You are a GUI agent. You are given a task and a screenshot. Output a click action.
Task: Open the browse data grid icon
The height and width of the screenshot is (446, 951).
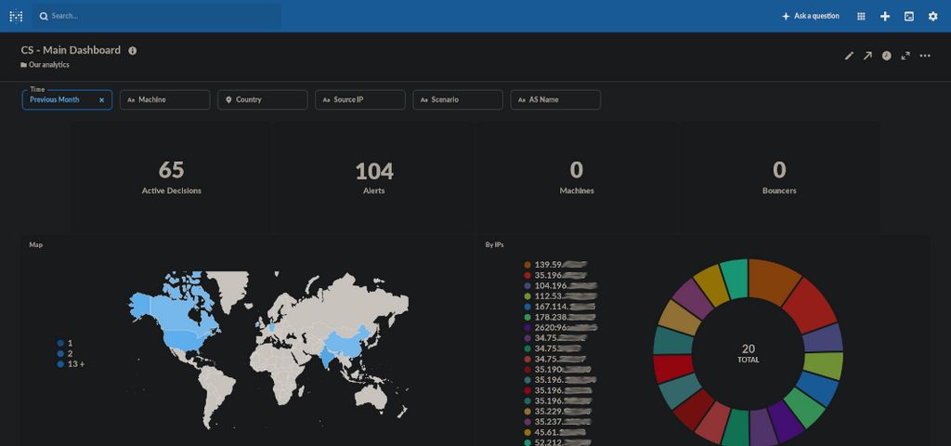861,17
